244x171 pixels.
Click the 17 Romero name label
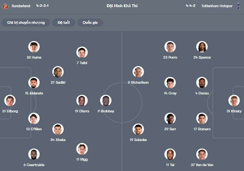(x=202, y=129)
